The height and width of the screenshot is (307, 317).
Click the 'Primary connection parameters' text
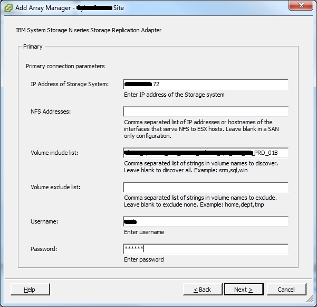point(65,66)
